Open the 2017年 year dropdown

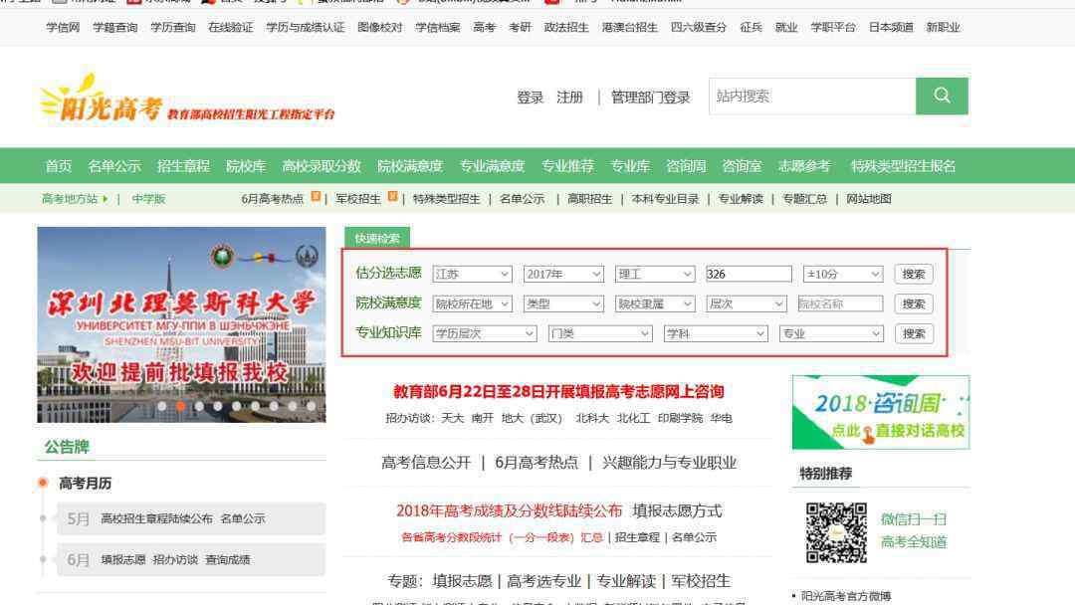click(563, 274)
